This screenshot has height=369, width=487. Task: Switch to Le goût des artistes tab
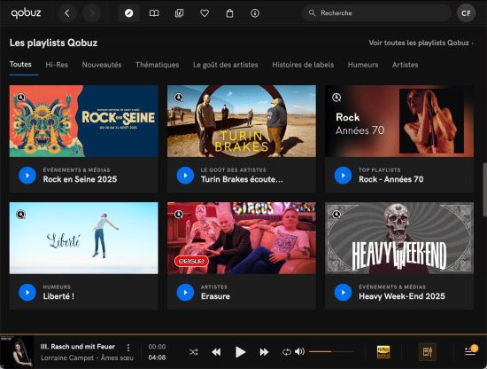click(x=226, y=65)
